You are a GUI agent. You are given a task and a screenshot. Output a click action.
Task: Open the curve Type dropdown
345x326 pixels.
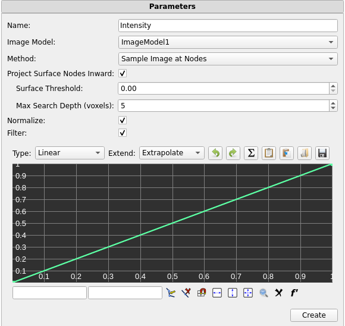click(x=70, y=153)
